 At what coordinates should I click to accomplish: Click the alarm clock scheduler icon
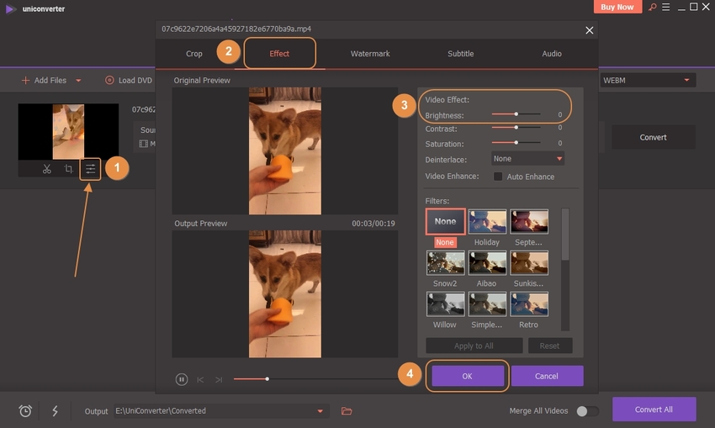coord(26,410)
